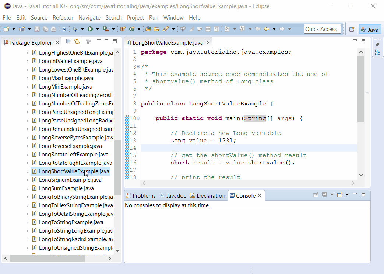Viewport: 384px width, 274px height.
Task: Click the Open Task folder icon
Action: [x=156, y=29]
